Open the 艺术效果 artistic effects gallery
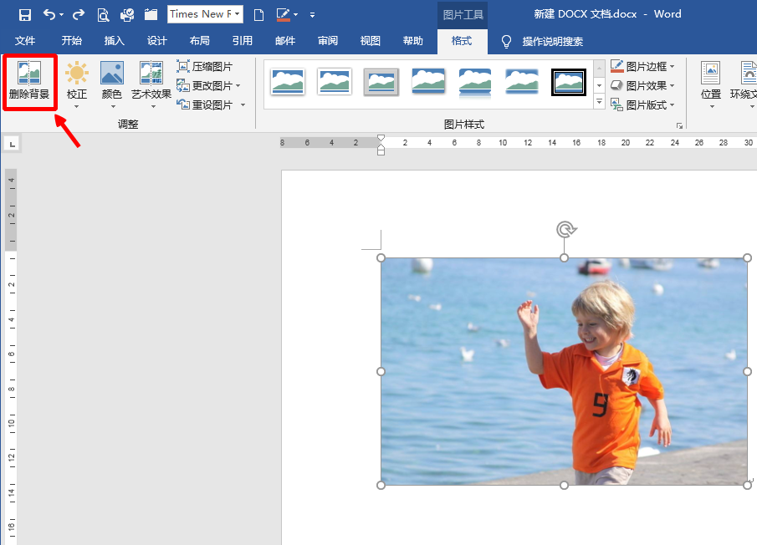Image resolution: width=757 pixels, height=545 pixels. pyautogui.click(x=151, y=84)
